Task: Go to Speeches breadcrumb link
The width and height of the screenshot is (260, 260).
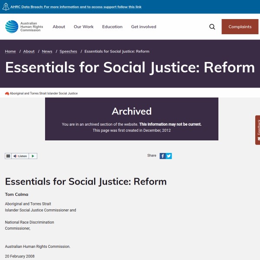Action: click(x=68, y=52)
